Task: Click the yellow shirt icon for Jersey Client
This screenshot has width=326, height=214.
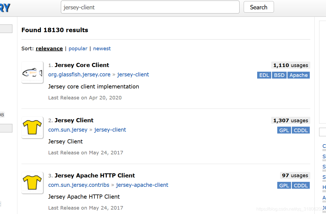Action: [32, 127]
